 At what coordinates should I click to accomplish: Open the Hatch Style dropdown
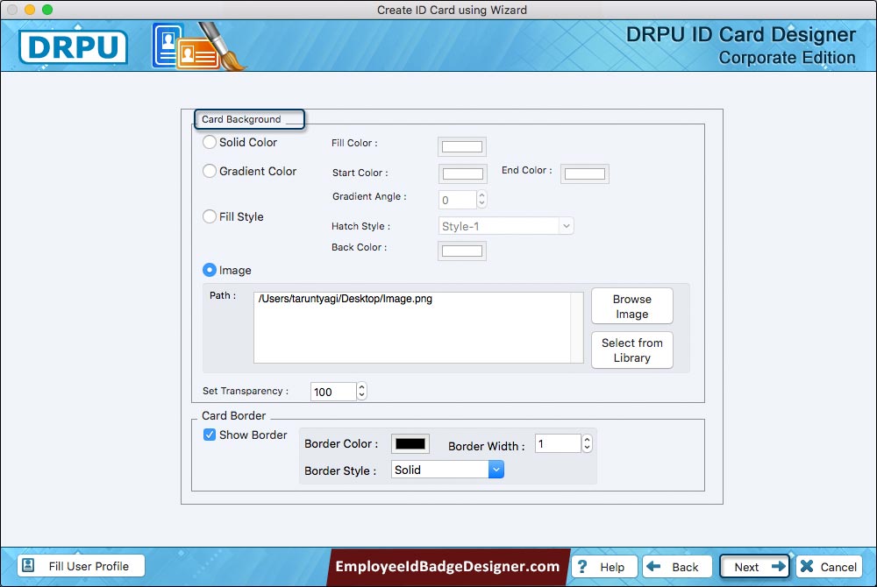pos(506,226)
